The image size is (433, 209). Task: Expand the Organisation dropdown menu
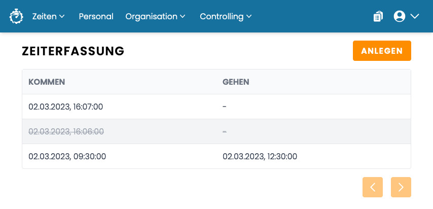click(156, 16)
